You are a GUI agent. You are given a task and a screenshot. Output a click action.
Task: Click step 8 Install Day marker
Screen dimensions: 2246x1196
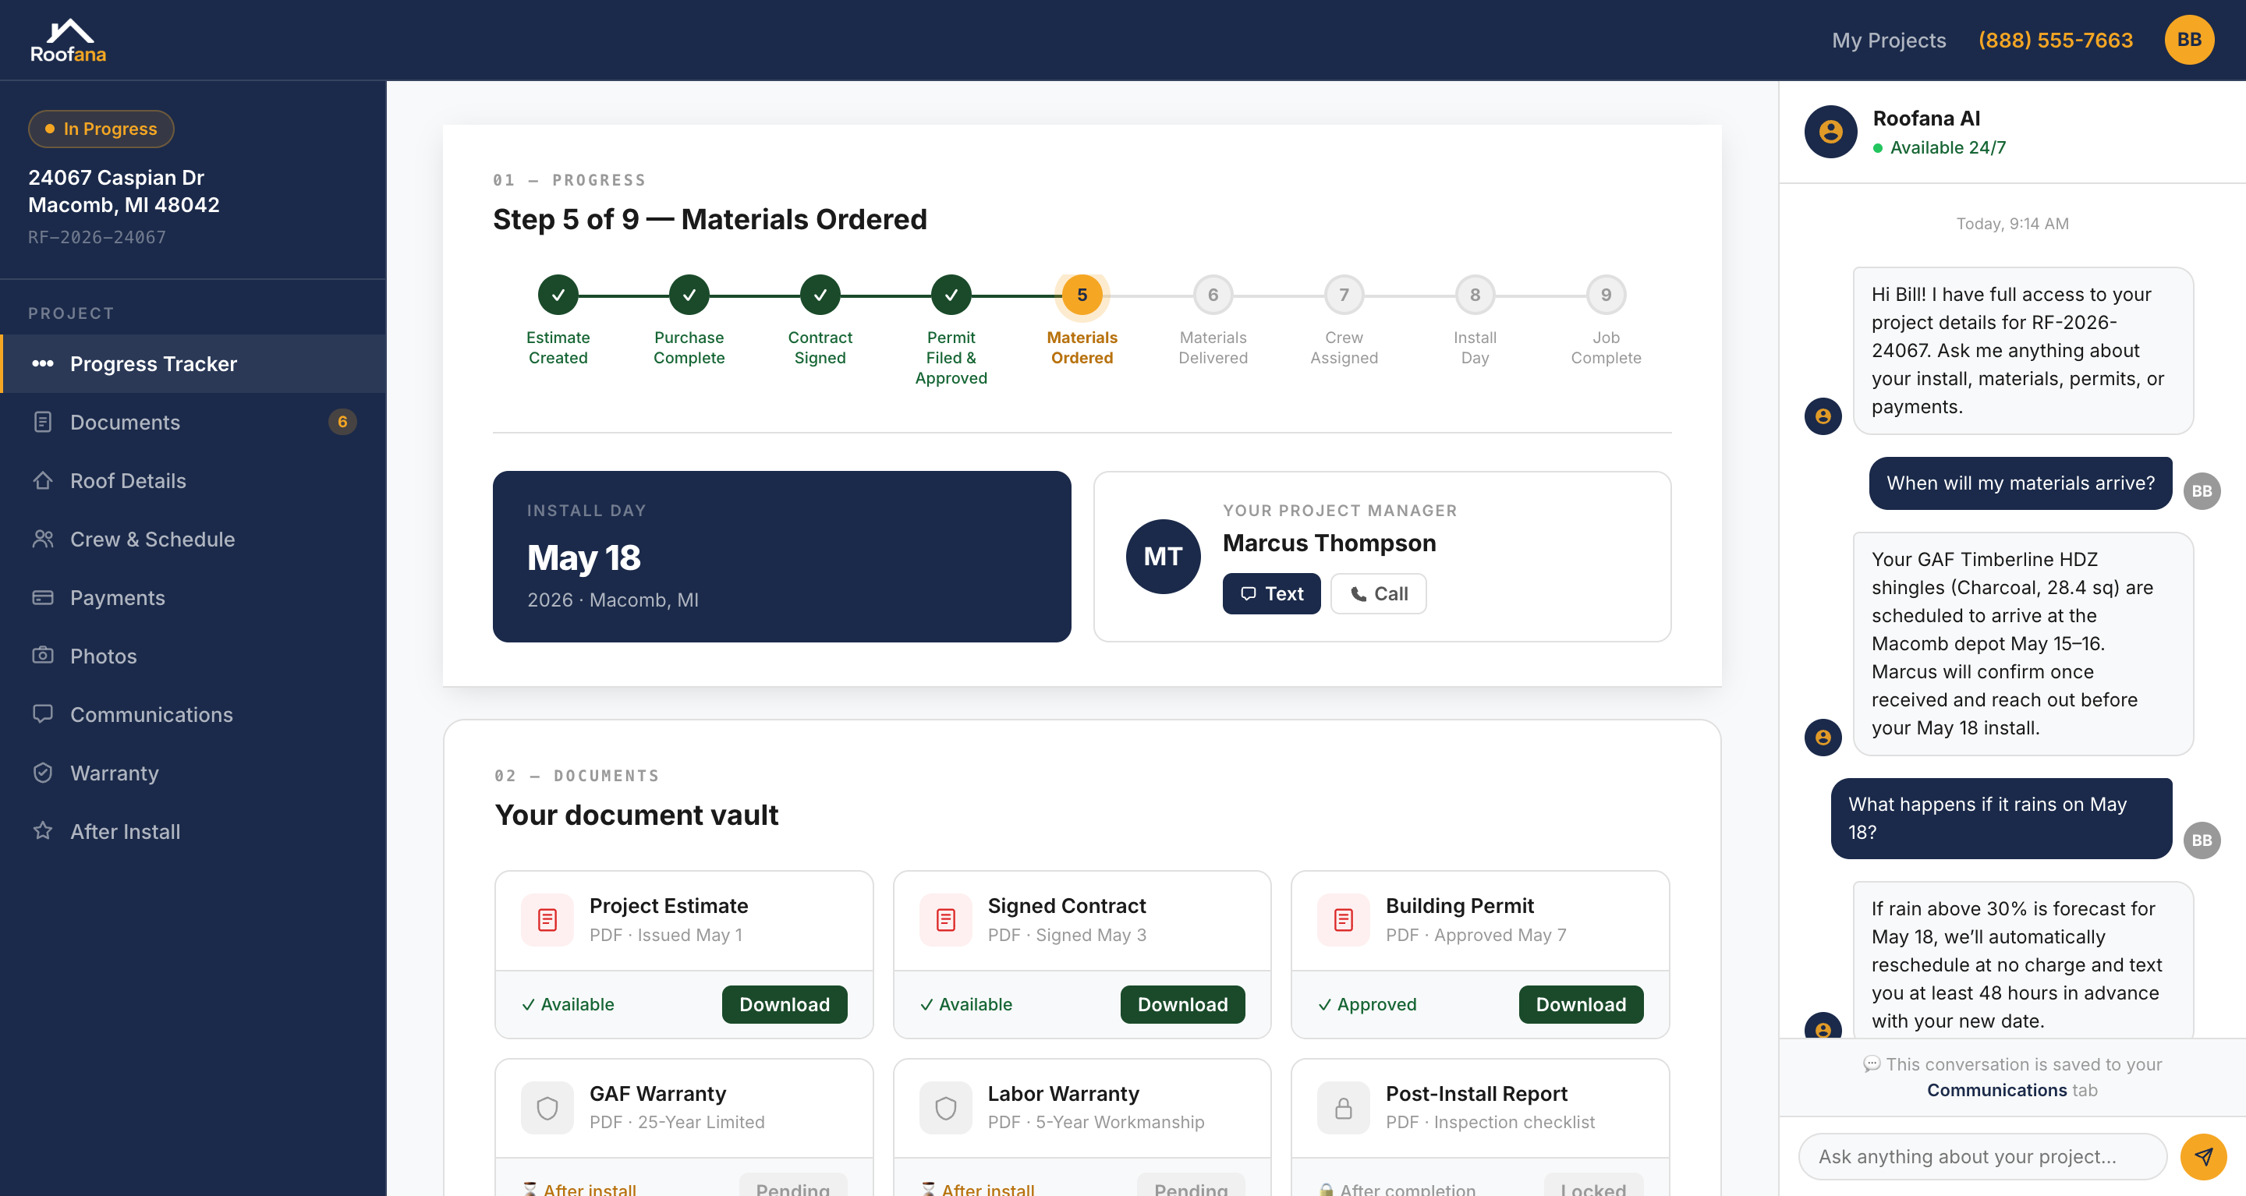(x=1475, y=295)
